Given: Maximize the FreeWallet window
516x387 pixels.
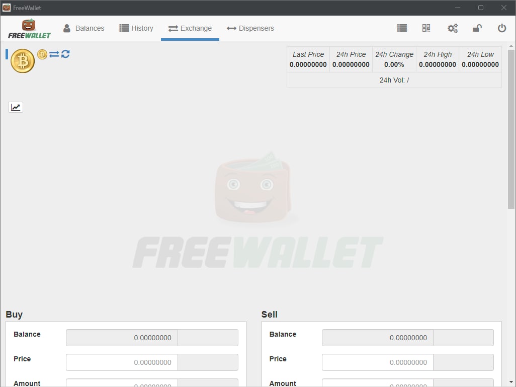Looking at the screenshot, I should 481,8.
